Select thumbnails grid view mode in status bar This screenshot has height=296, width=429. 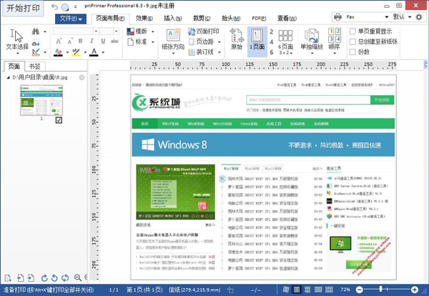pos(329,290)
